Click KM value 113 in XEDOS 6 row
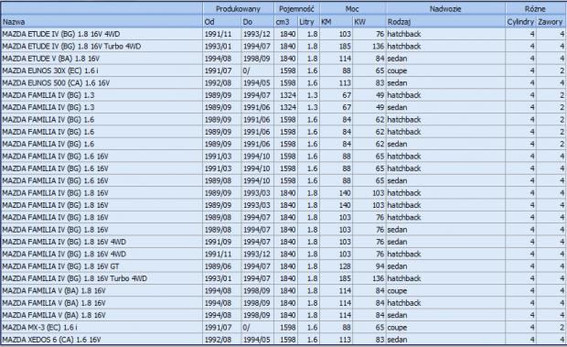 [x=345, y=340]
